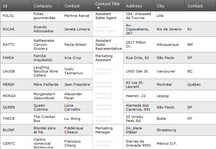Screen dimensions: 216x149
Task: Select the Vancouver city cell
Action: [166, 71]
